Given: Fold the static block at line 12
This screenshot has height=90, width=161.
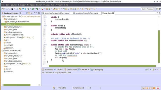Looking at the screenshot, I should pyautogui.click(x=46, y=17).
